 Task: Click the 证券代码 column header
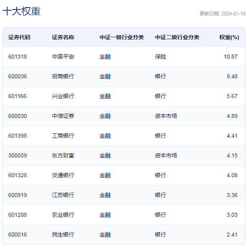tap(19, 37)
